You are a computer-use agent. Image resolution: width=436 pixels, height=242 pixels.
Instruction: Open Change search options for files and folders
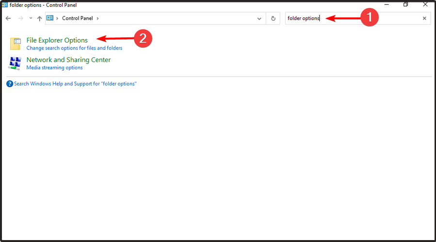pyautogui.click(x=74, y=48)
